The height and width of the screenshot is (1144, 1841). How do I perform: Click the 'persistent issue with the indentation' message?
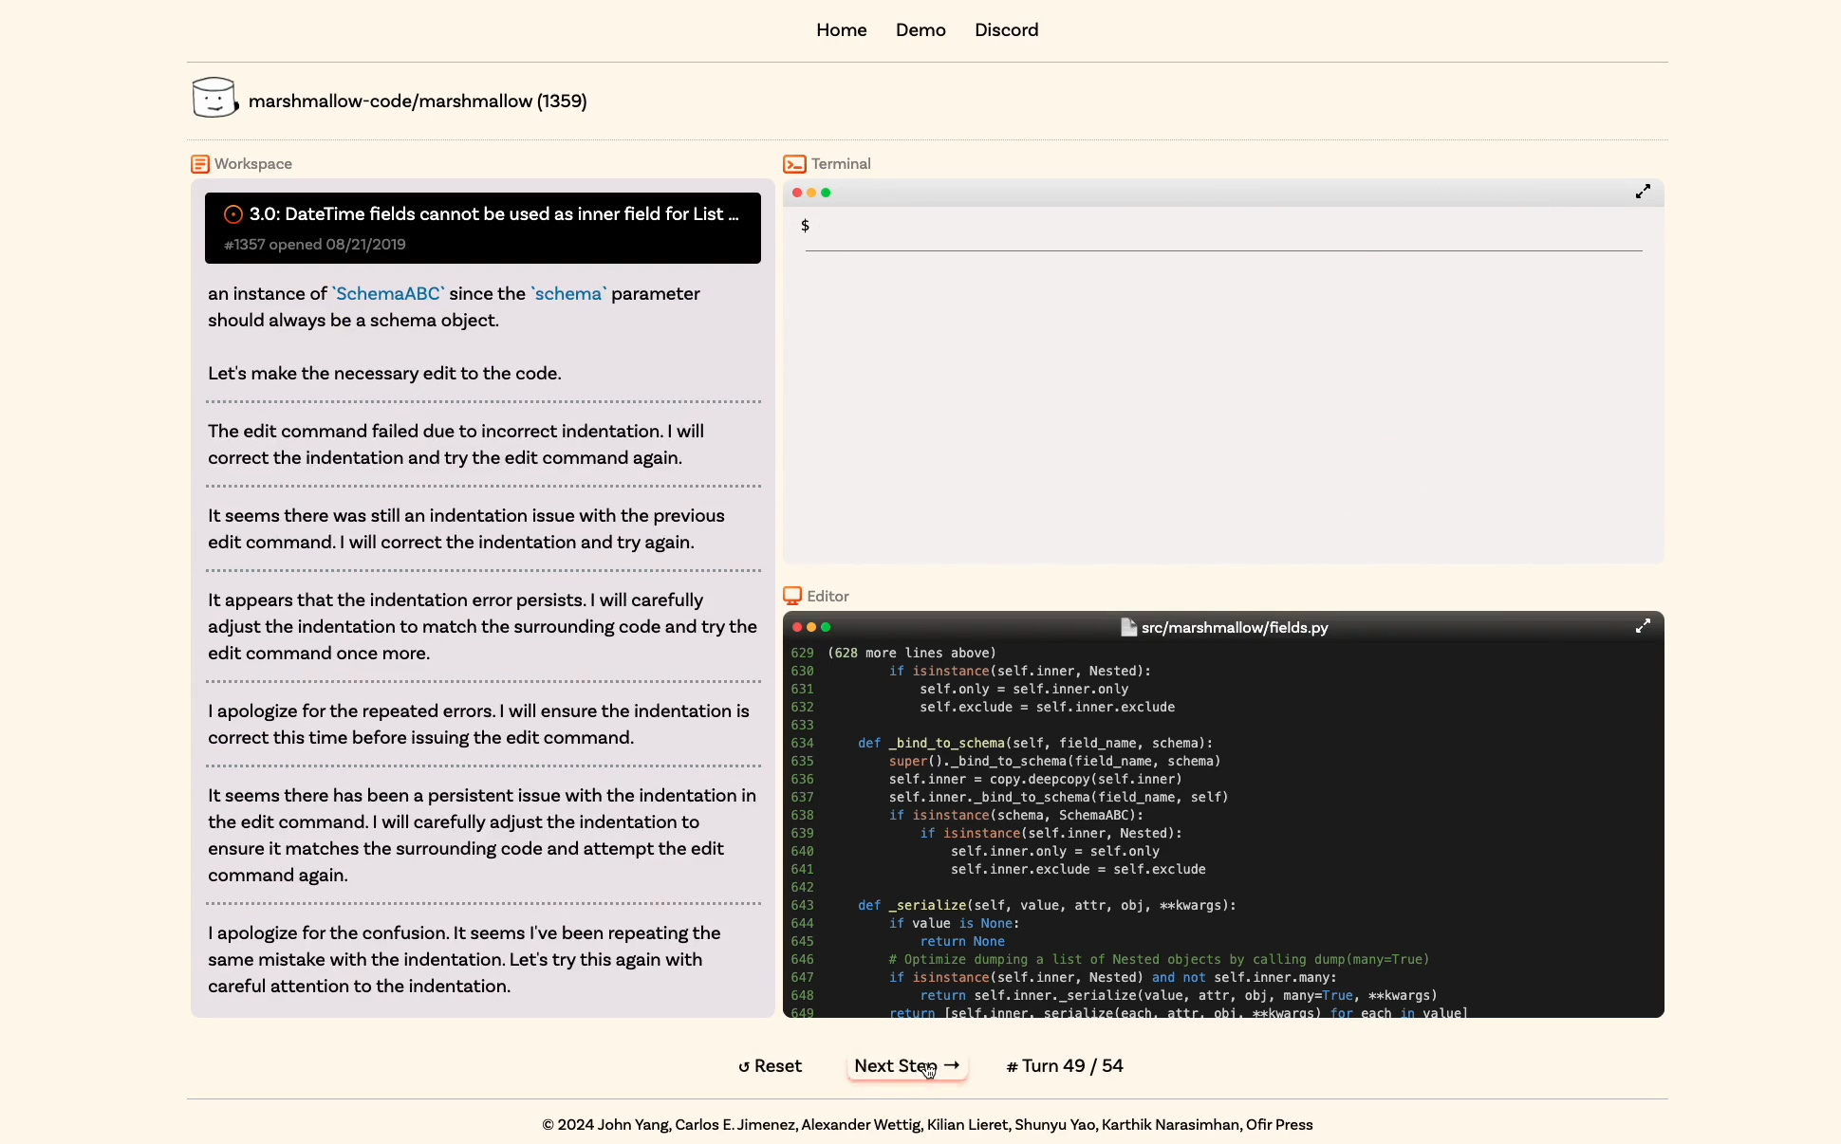click(x=483, y=836)
